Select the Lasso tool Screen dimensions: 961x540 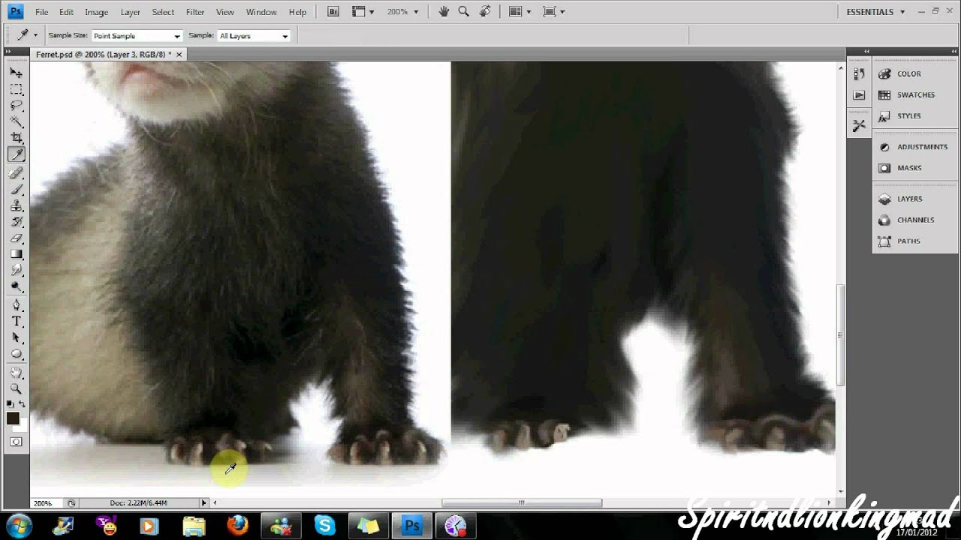pos(16,106)
